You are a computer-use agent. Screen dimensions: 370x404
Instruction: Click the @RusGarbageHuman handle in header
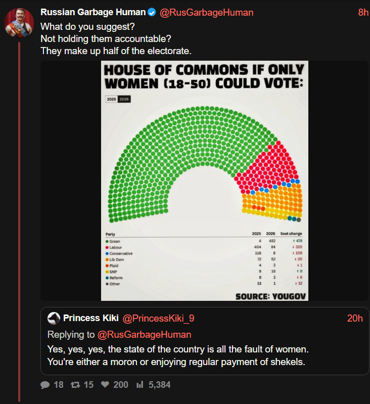click(x=207, y=12)
